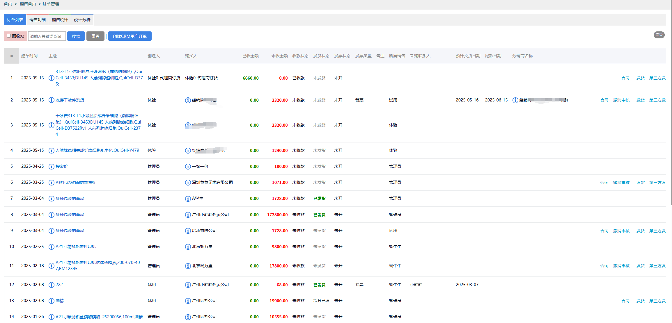This screenshot has width=672, height=323.
Task: Go to 销售首页 breadcrumb
Action: click(28, 4)
